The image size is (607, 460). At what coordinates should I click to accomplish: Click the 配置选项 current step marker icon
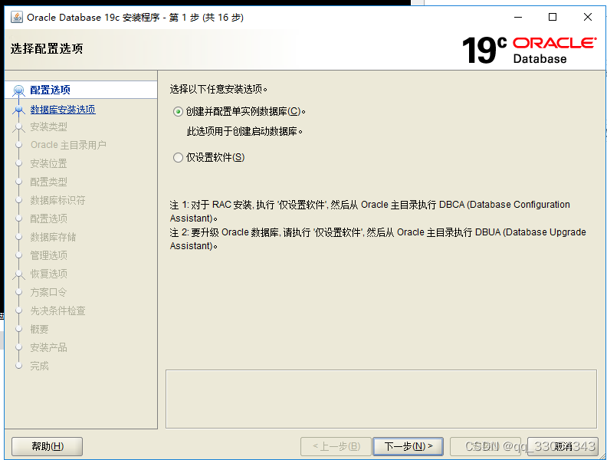tap(18, 90)
